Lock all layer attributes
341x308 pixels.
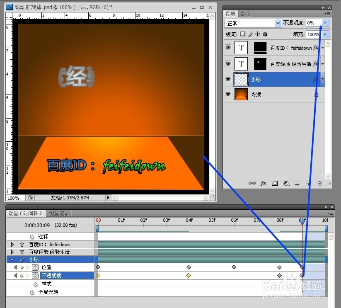265,34
